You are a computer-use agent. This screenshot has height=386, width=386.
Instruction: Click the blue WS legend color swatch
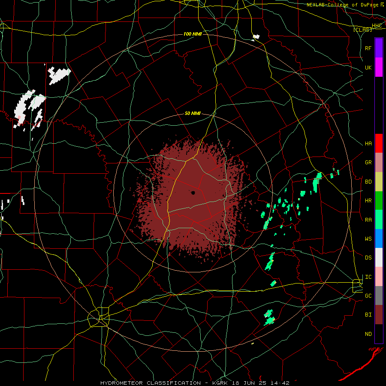[x=379, y=238]
